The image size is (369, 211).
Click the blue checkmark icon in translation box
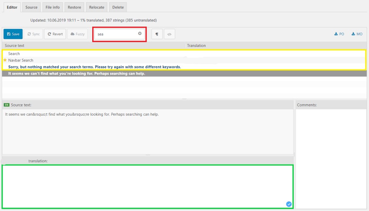[289, 204]
